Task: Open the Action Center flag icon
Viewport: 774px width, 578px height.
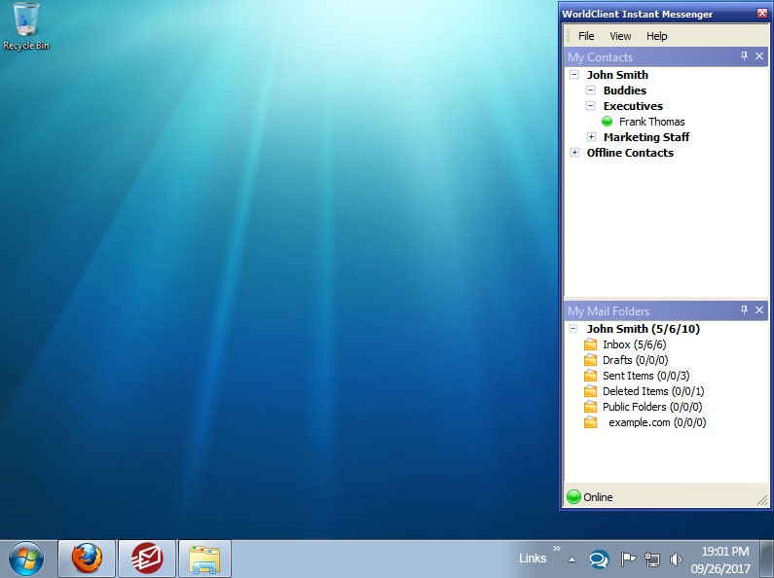Action: 627,560
